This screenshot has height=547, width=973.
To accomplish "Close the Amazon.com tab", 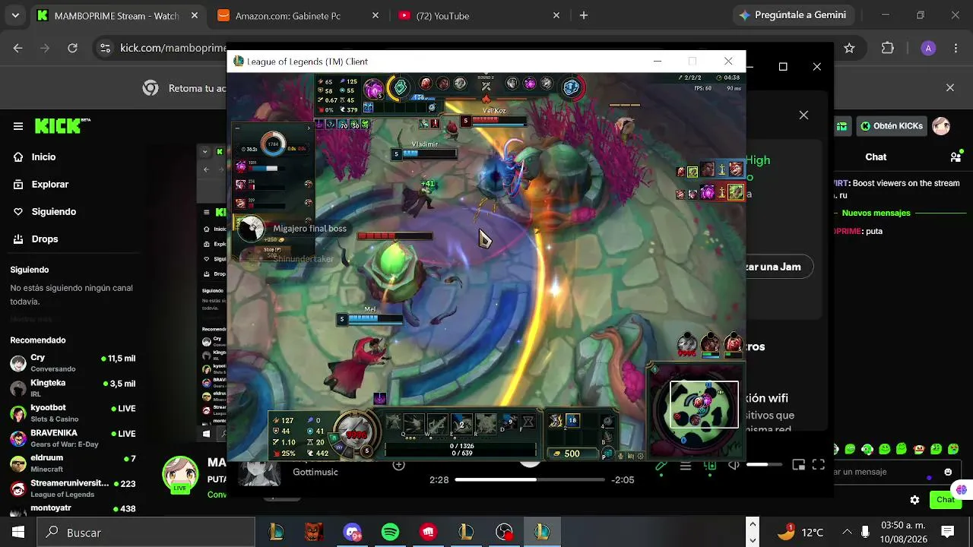I will click(376, 16).
